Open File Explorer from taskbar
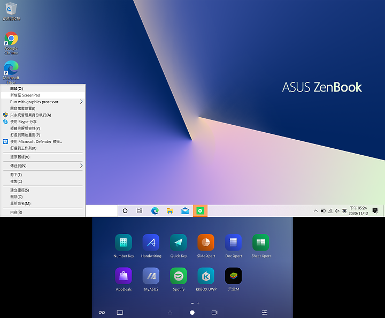 tap(170, 210)
